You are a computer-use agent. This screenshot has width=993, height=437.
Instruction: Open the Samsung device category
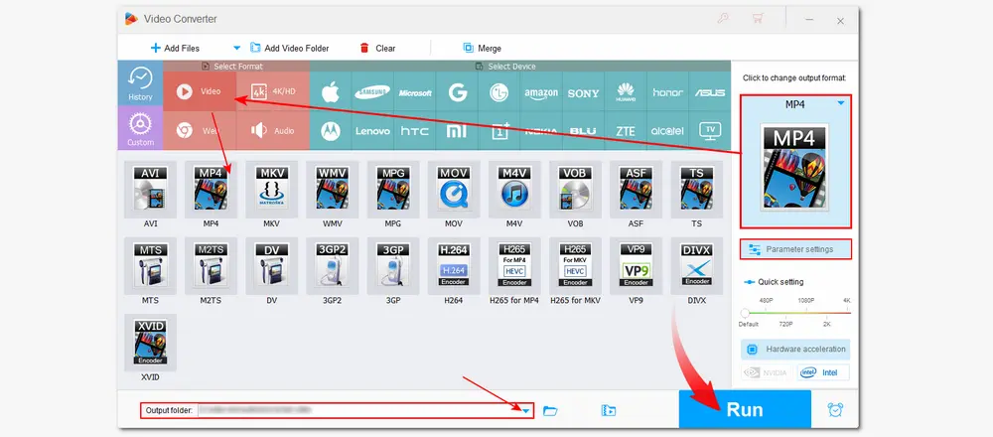372,92
